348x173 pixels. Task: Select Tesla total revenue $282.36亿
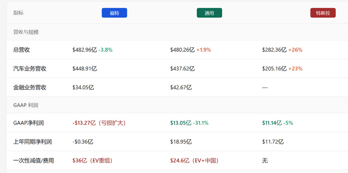274,50
